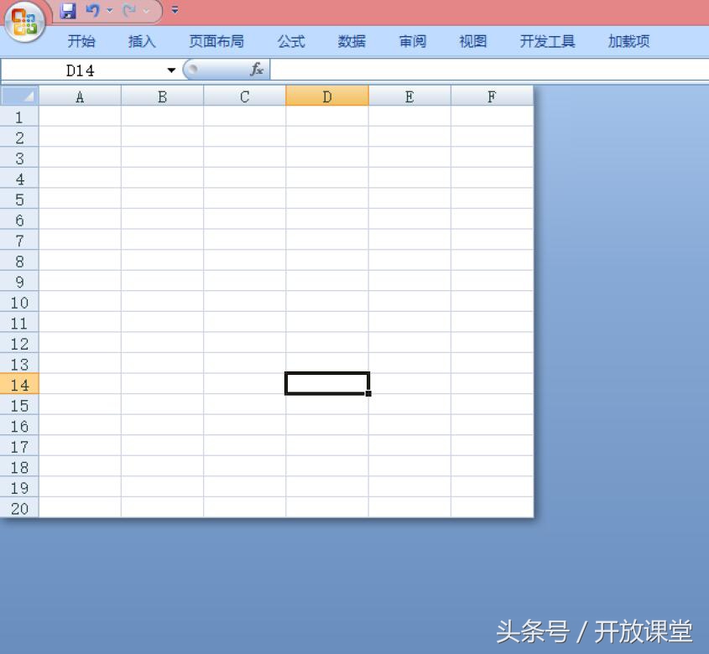Viewport: 709px width, 654px height.
Task: Select row 15 header
Action: click(19, 405)
